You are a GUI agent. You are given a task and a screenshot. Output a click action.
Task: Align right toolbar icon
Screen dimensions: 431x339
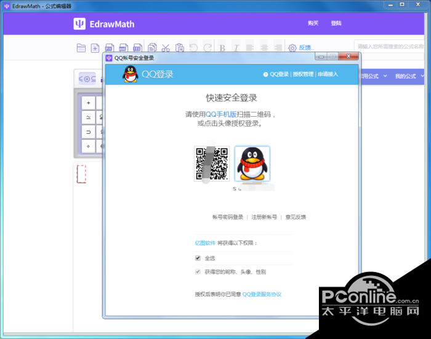pos(278,48)
